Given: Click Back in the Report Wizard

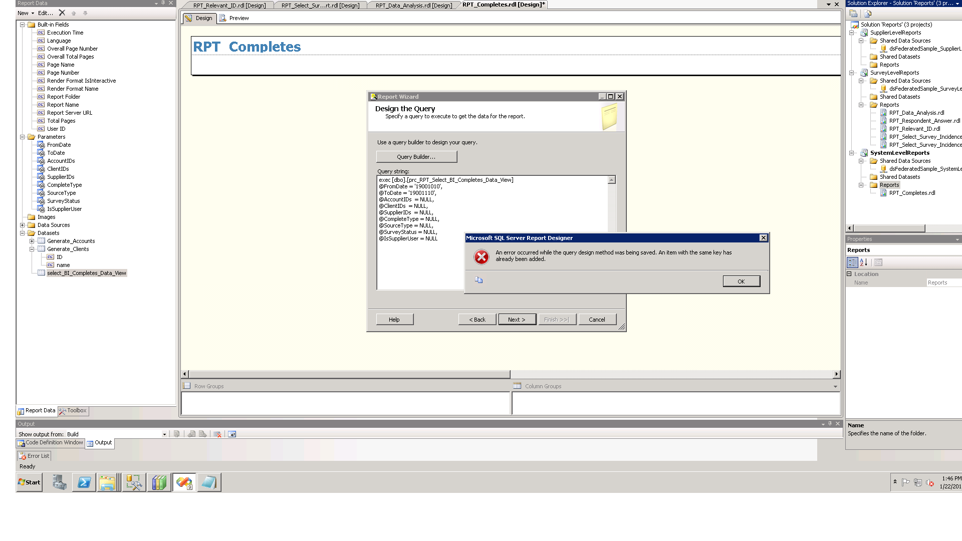Looking at the screenshot, I should tap(477, 320).
